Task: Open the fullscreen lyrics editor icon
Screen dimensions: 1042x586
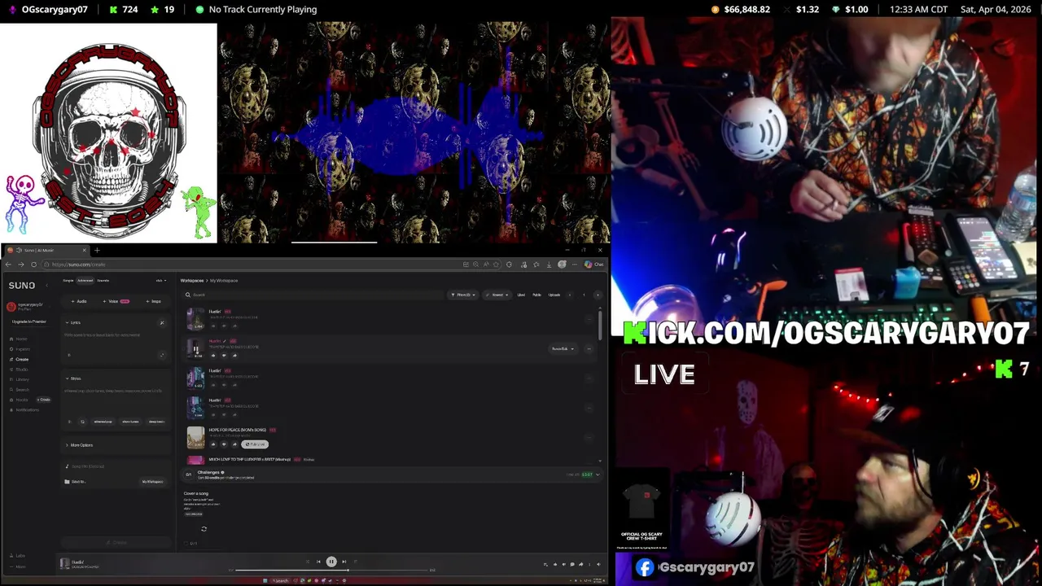Action: (x=162, y=355)
